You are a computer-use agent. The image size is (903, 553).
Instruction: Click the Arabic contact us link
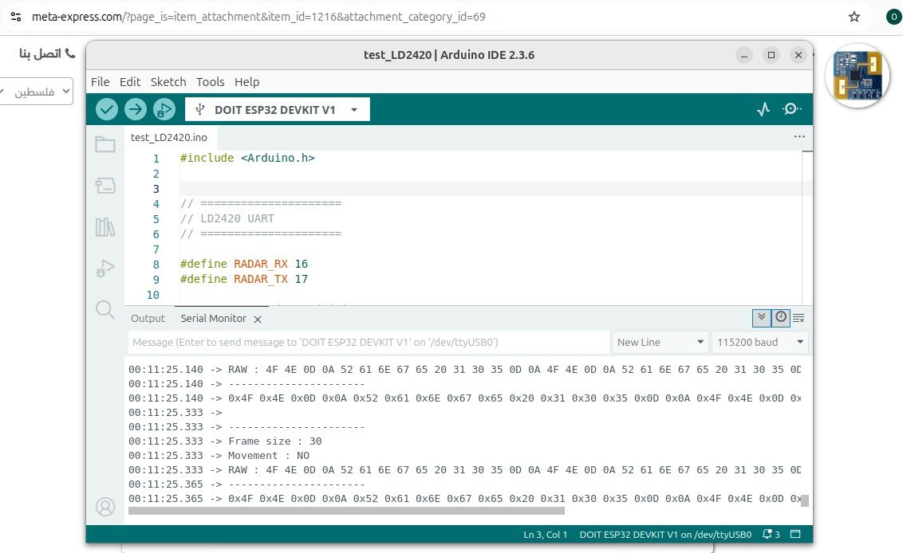(x=47, y=53)
